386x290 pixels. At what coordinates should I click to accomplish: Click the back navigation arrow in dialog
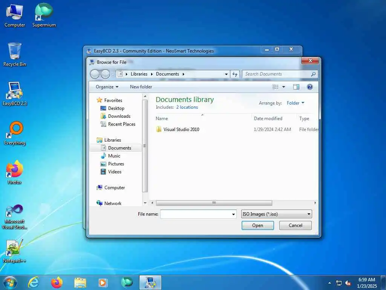[x=95, y=74]
